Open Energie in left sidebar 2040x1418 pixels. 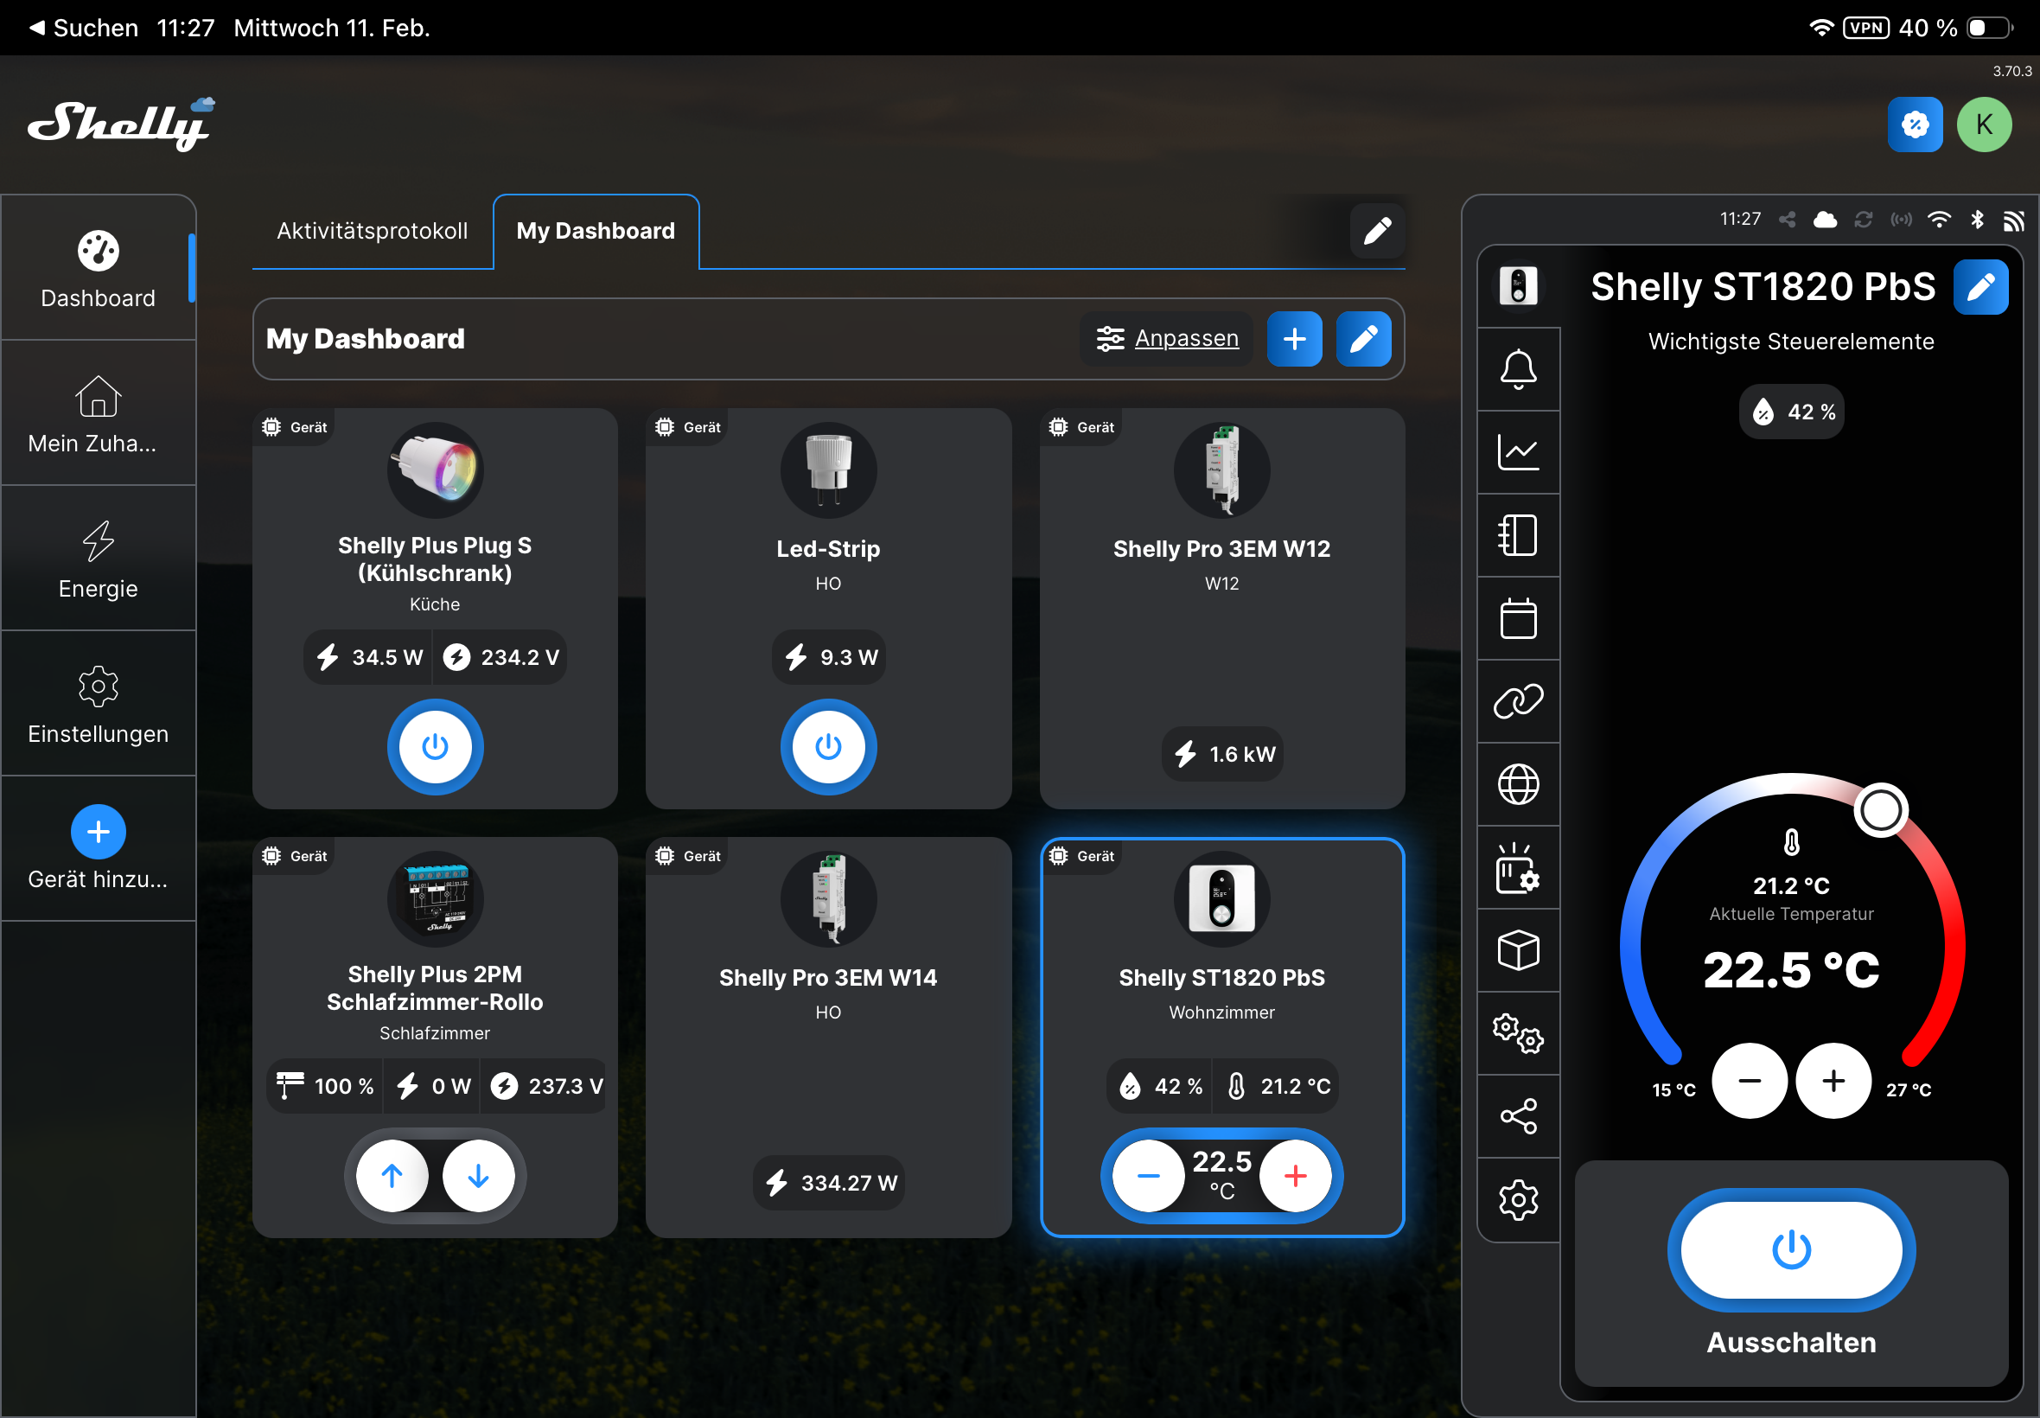click(x=98, y=559)
